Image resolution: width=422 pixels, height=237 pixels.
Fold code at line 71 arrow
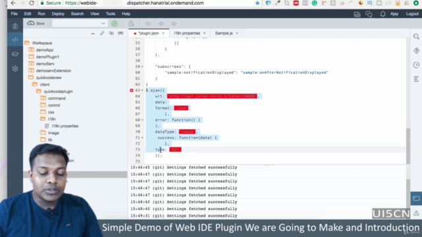point(142,138)
